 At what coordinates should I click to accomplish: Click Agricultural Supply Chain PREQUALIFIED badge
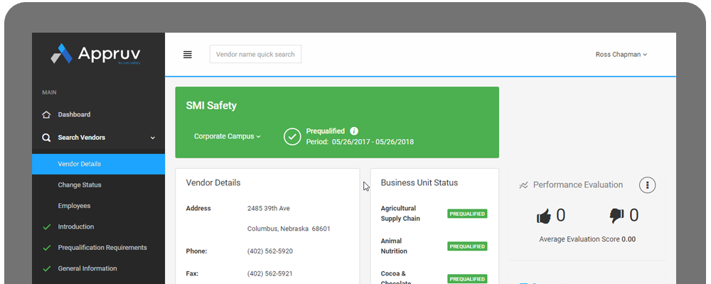[x=467, y=214]
